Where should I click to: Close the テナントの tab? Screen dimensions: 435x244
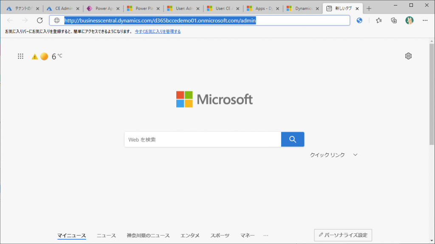[38, 8]
